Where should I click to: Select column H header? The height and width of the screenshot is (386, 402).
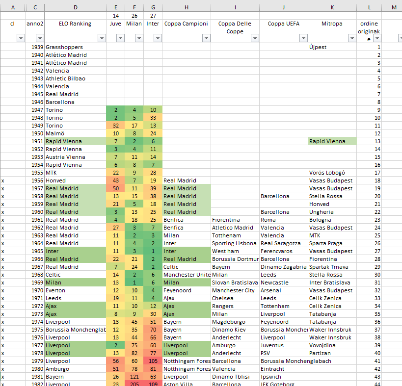(x=187, y=8)
